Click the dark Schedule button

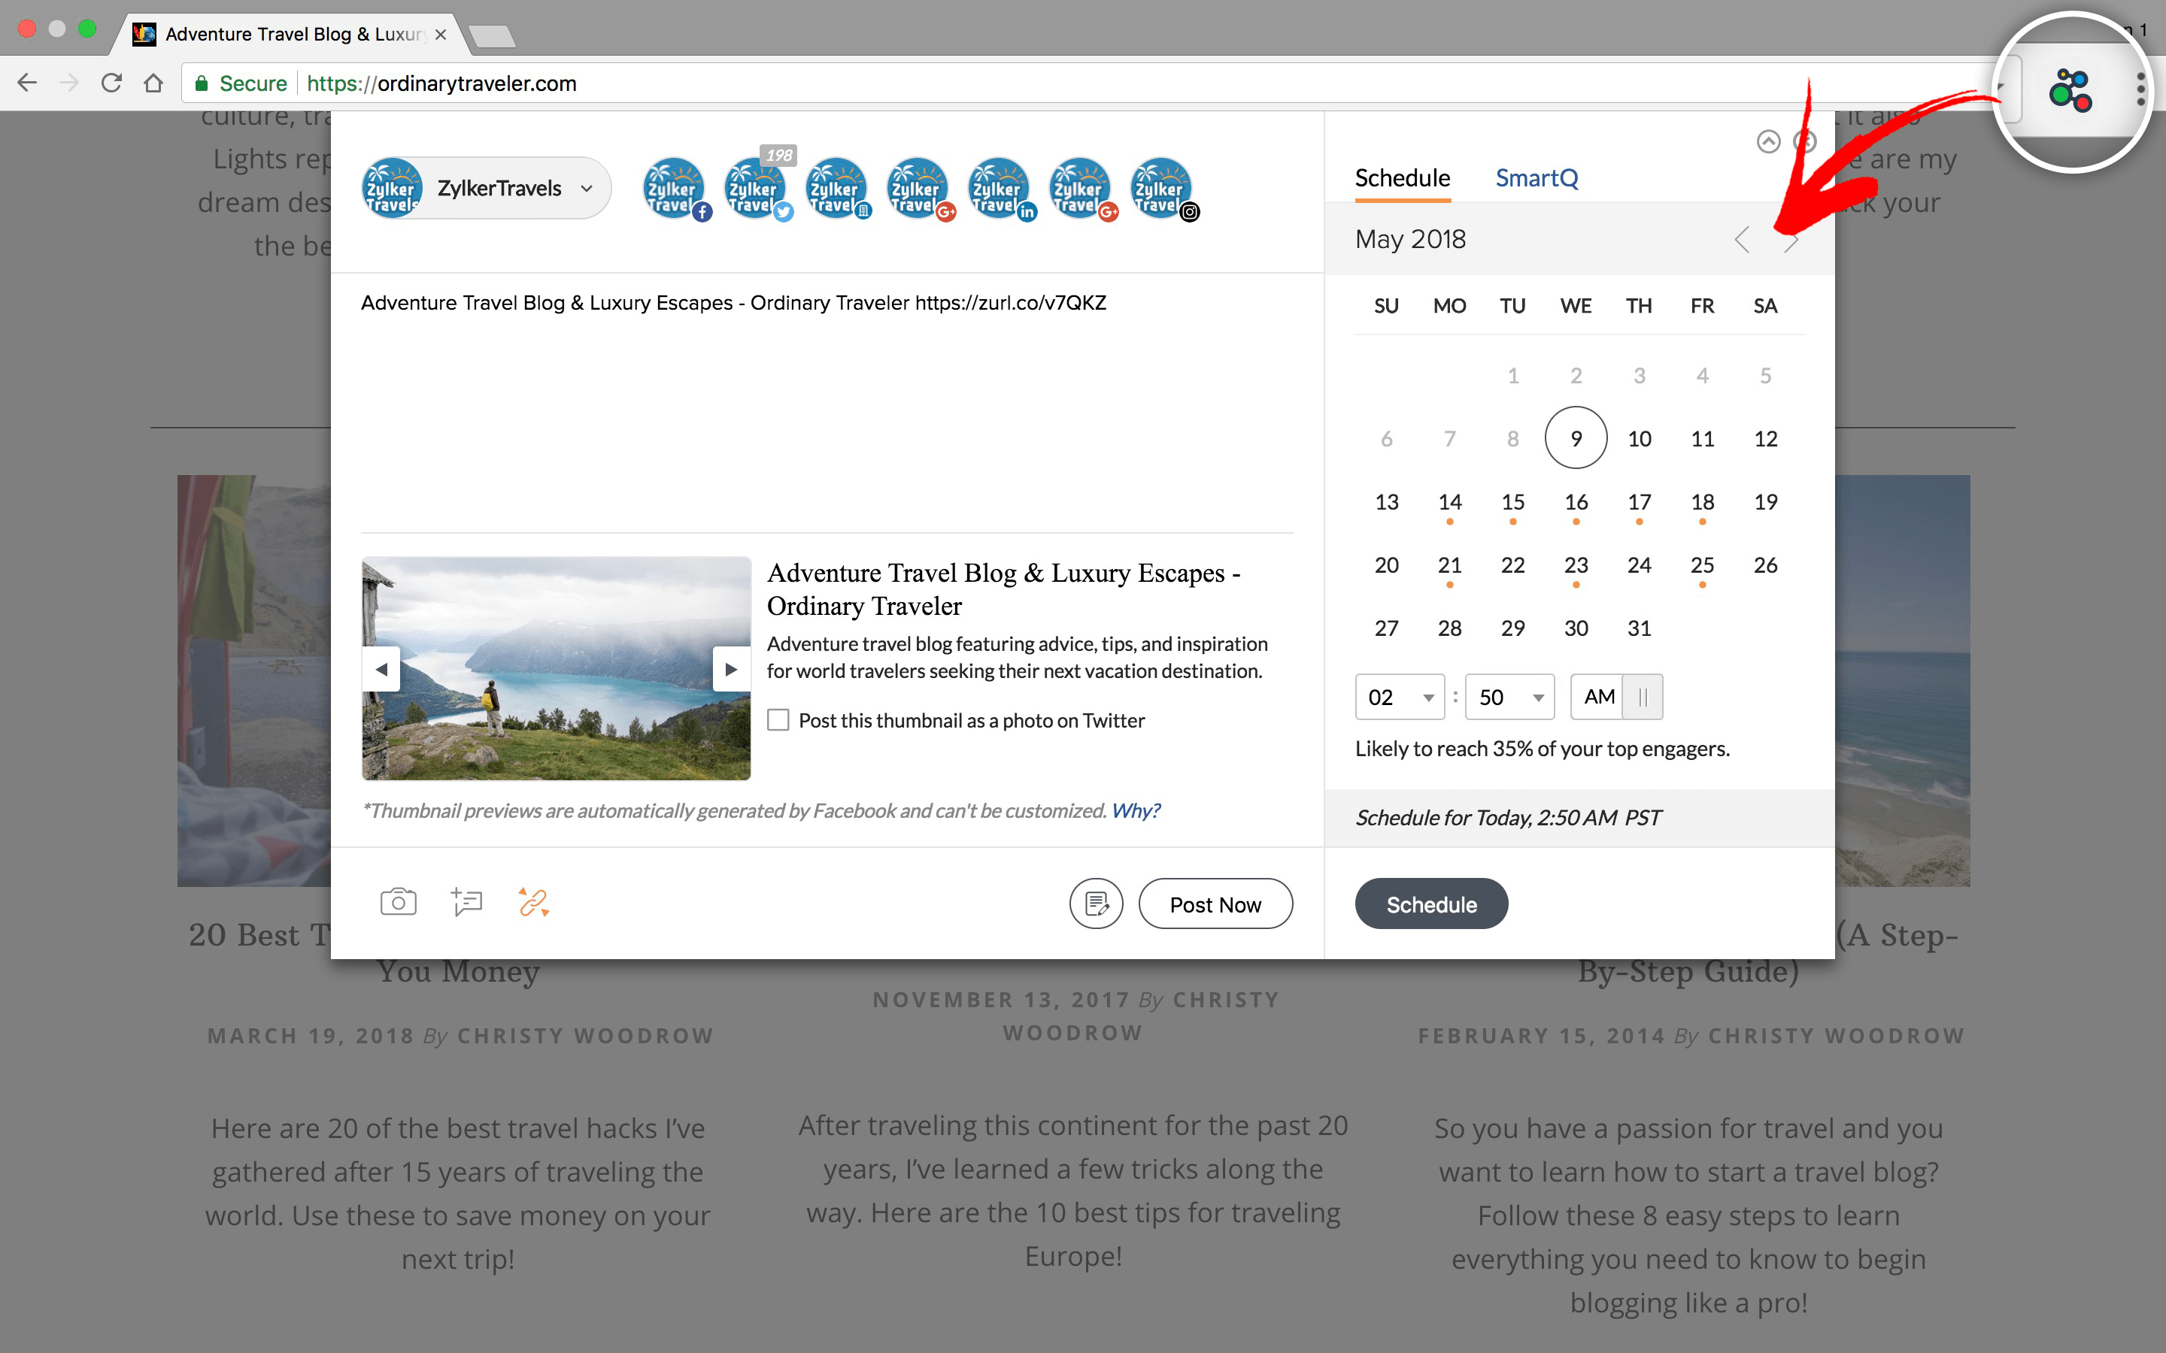click(x=1430, y=904)
